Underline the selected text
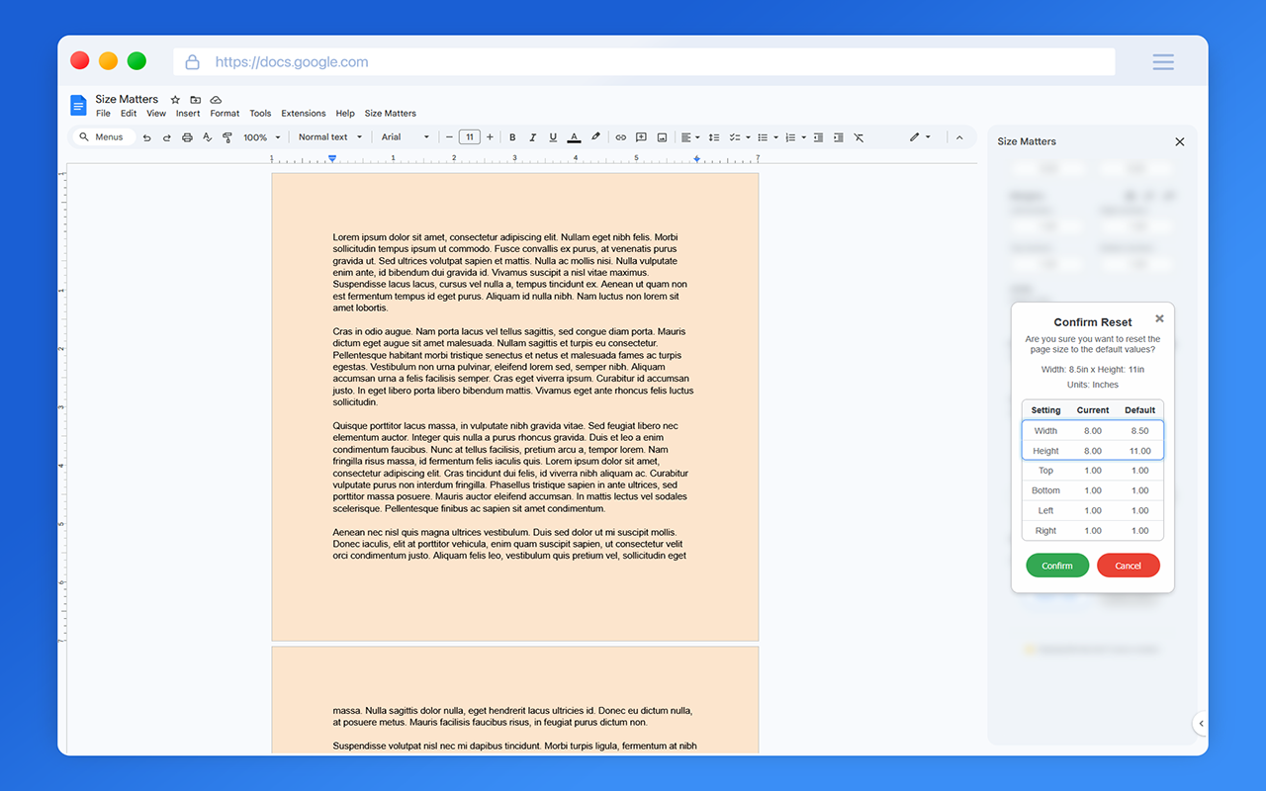Image resolution: width=1266 pixels, height=791 pixels. click(553, 137)
